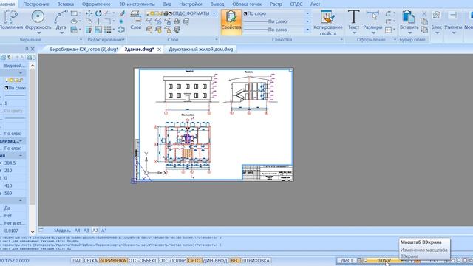Open the СПДС ribbon tab
Screen dimensions: 473x266
296,4
